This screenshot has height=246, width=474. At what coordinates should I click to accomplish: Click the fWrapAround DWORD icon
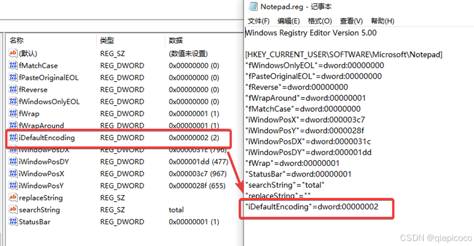(x=13, y=125)
